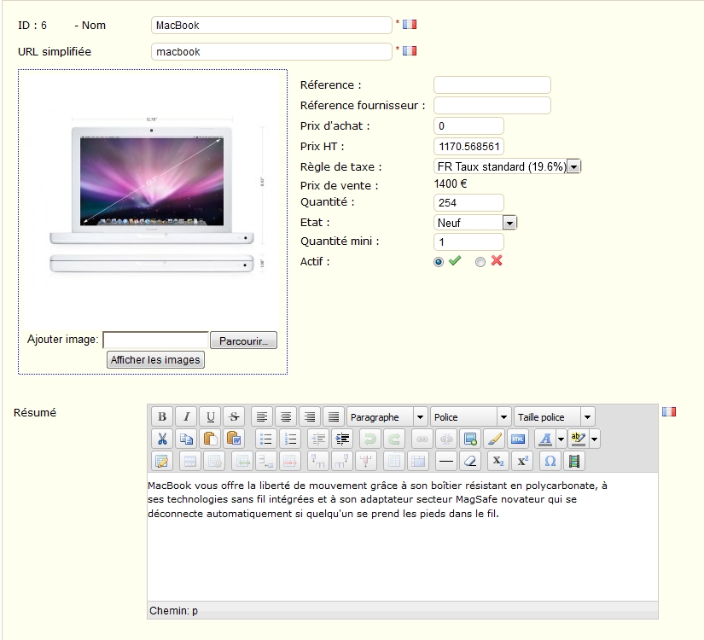Insert embedded media with film icon
Viewport: 704px width, 640px height.
pos(574,462)
